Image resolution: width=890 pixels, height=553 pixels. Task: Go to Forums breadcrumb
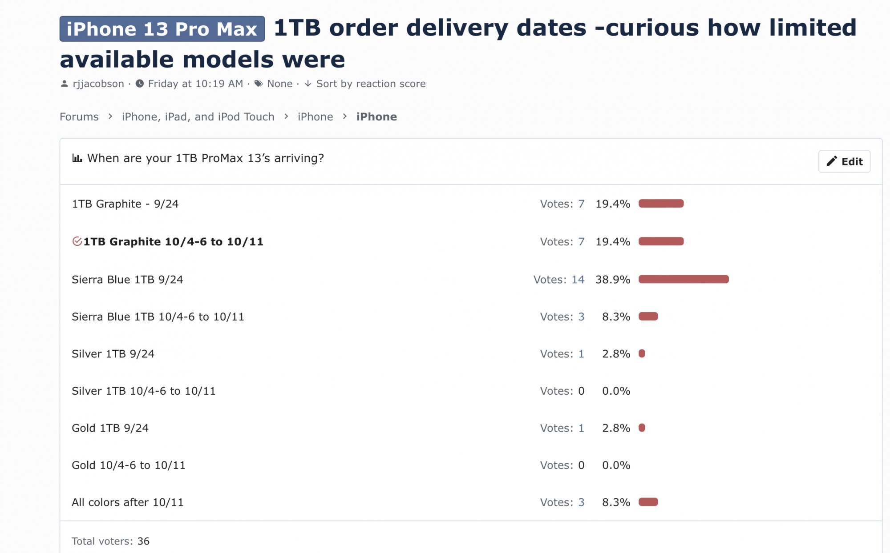[79, 116]
